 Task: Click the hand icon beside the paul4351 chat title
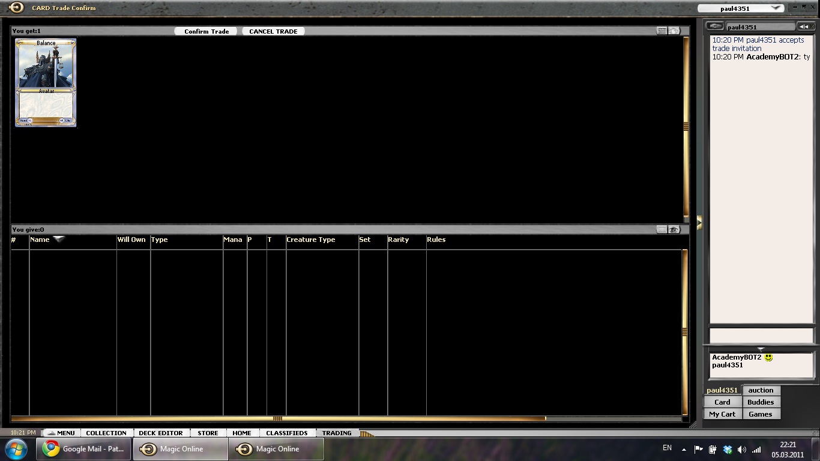click(x=714, y=26)
